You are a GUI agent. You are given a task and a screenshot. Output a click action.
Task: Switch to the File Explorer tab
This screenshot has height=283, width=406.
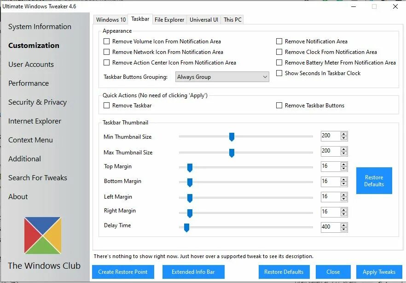click(169, 20)
